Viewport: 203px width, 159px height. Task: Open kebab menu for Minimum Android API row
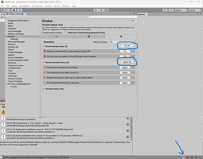[x=133, y=51]
